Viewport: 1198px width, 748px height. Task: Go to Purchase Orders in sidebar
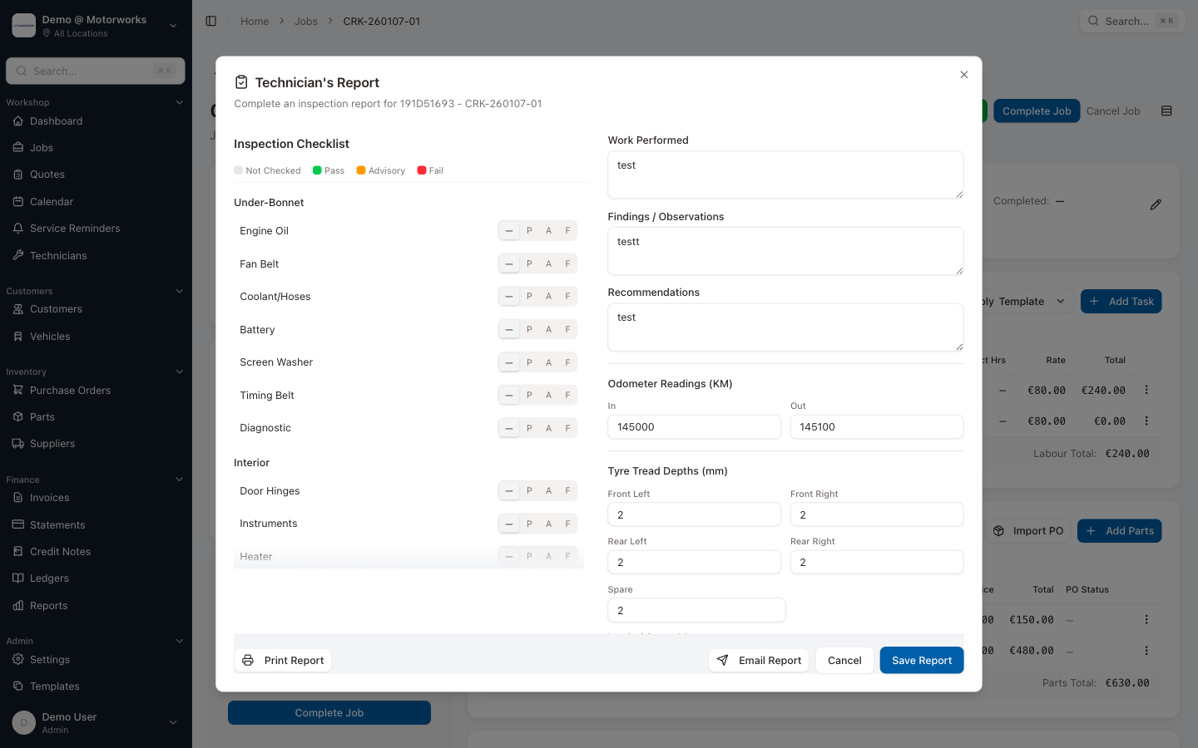tap(70, 391)
